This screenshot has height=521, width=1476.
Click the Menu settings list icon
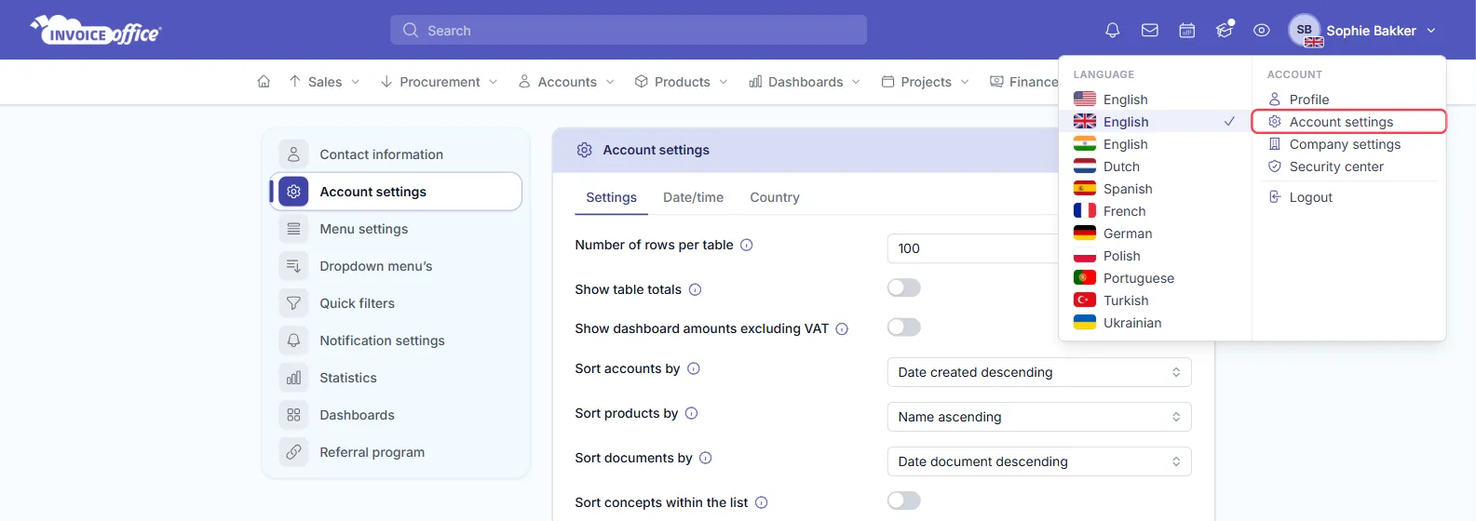[293, 229]
